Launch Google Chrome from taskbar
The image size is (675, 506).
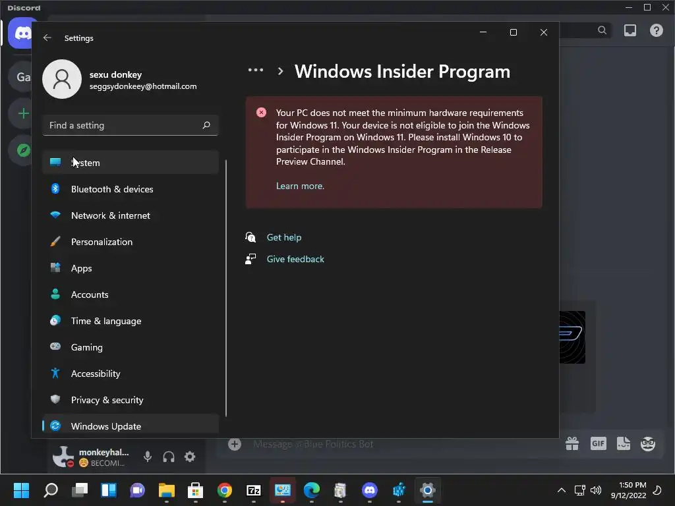point(225,490)
